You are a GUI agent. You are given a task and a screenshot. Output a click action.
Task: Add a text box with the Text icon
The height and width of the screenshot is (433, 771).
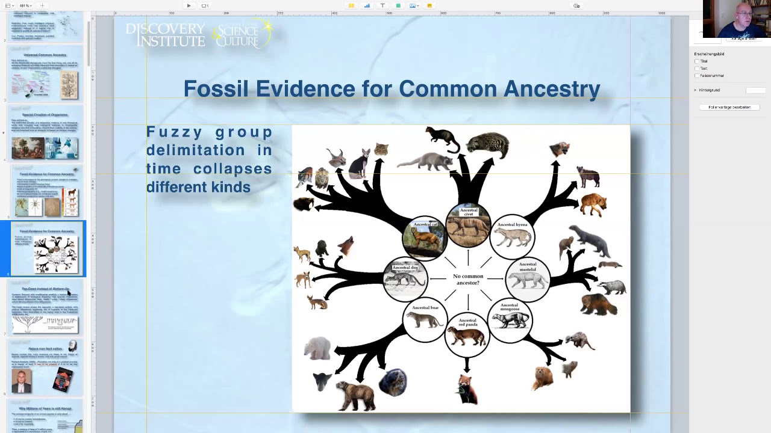[x=382, y=5]
